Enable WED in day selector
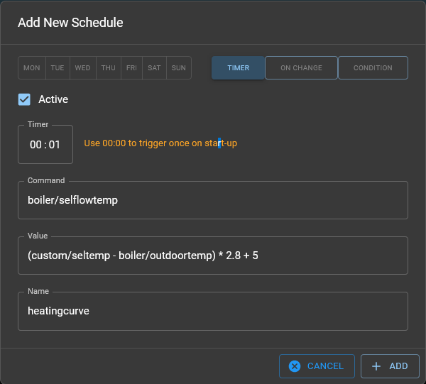426x384 pixels. point(82,68)
